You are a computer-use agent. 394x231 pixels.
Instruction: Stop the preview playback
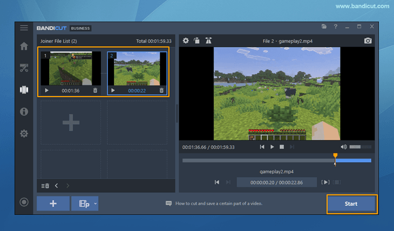282,147
